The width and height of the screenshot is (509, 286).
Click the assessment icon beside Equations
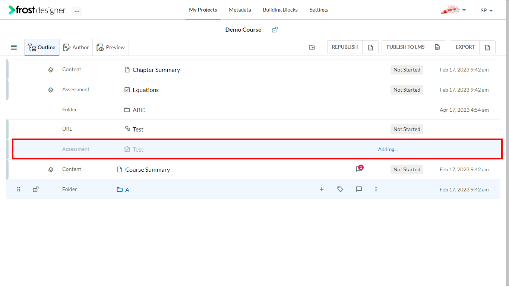coord(127,90)
